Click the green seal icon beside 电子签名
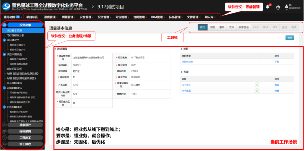 [257, 85]
